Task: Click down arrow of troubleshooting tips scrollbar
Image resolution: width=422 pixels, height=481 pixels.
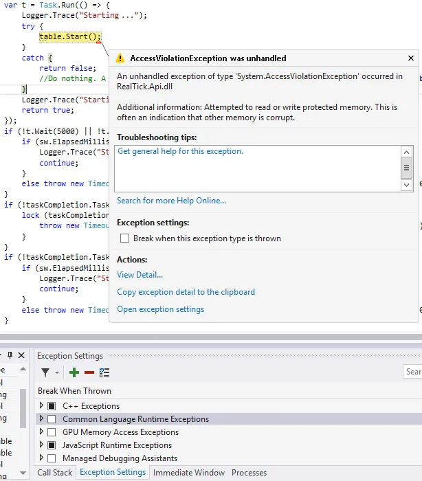Action: [406, 185]
